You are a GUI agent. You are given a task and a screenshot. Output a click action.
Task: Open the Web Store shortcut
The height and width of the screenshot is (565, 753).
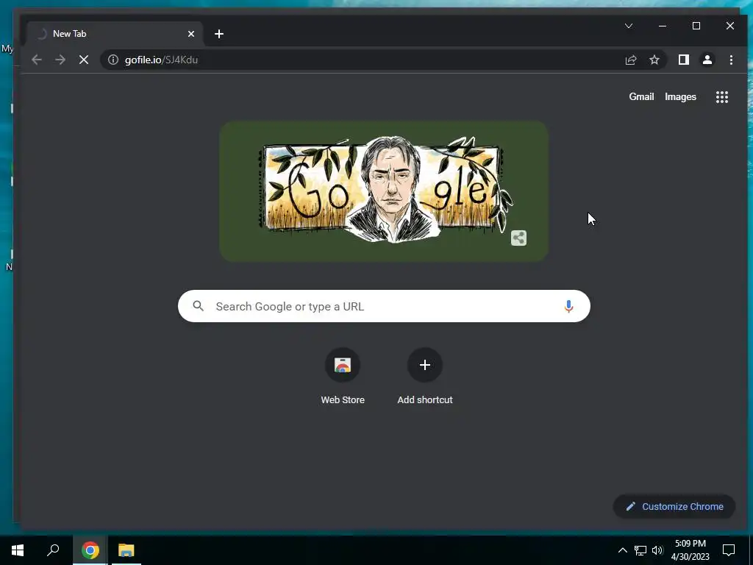[x=343, y=376]
